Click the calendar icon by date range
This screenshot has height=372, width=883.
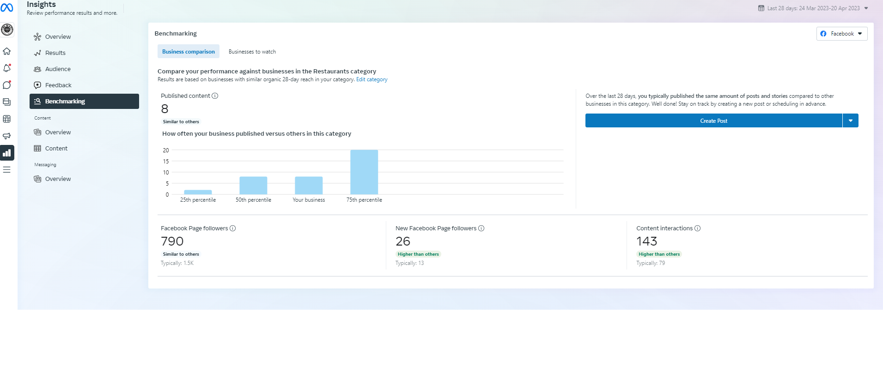[761, 8]
